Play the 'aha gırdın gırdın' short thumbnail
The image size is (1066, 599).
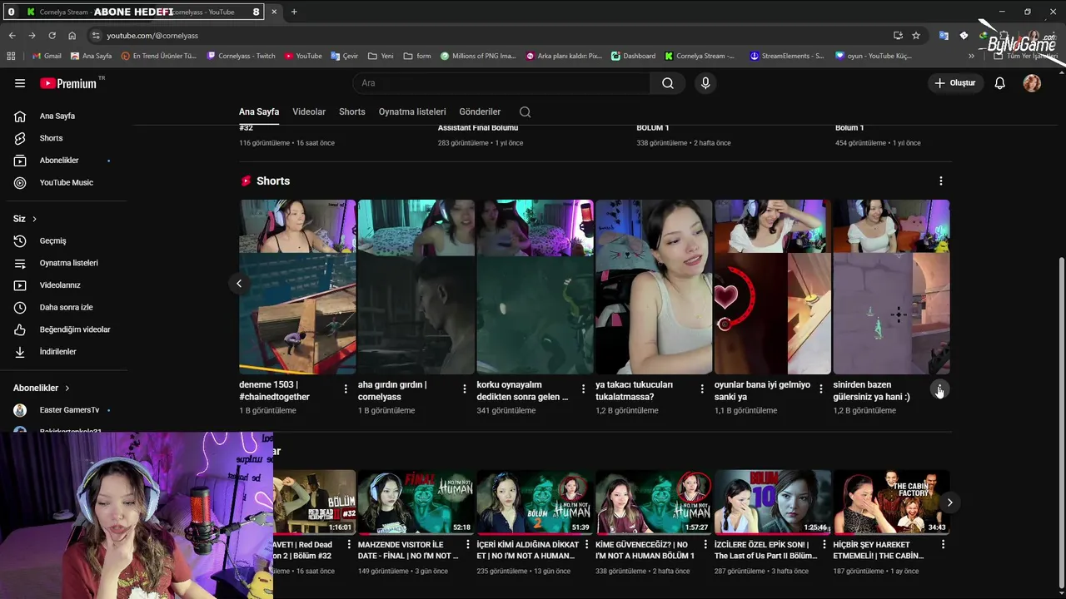click(x=416, y=287)
